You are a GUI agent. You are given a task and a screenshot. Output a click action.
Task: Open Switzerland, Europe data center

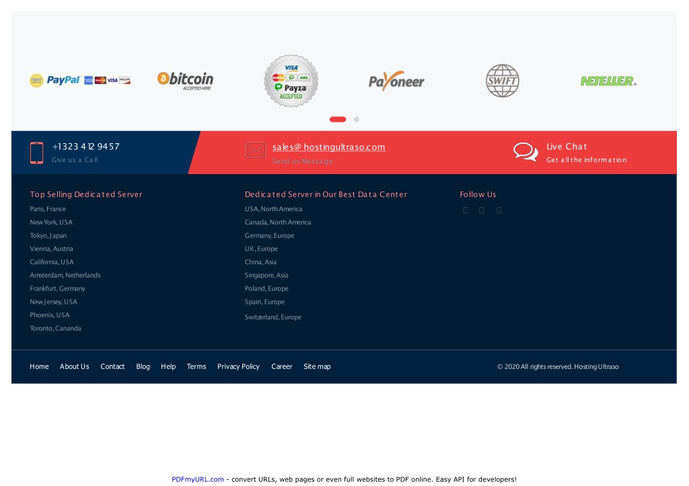[273, 317]
